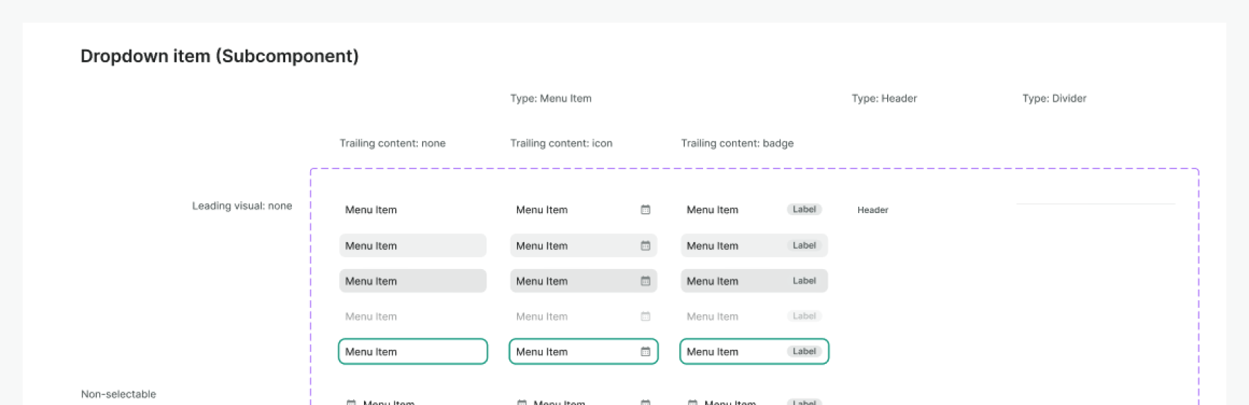Click the Label badge in the top unshaded row
The image size is (1249, 405).
(x=804, y=210)
